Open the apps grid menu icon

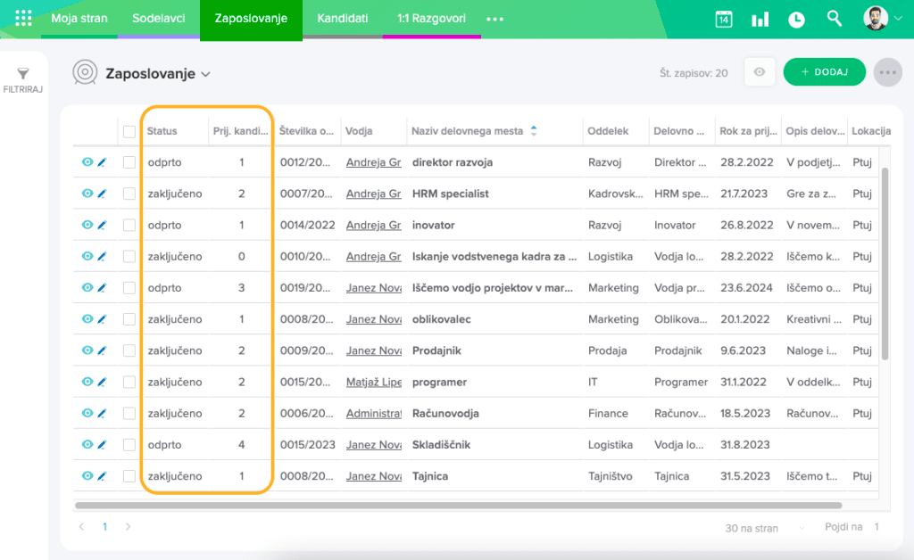coord(23,19)
